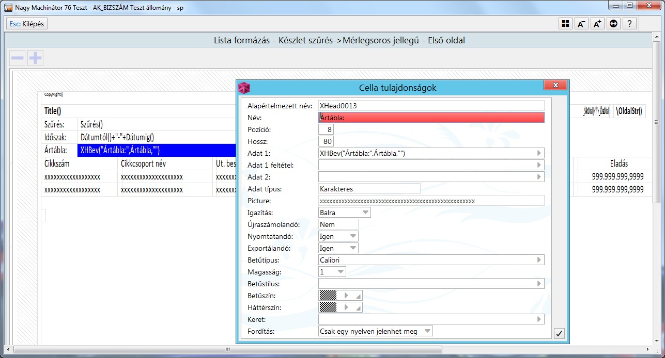665x358 pixels.
Task: Confirm dialog with the checkmark button
Action: [x=559, y=333]
